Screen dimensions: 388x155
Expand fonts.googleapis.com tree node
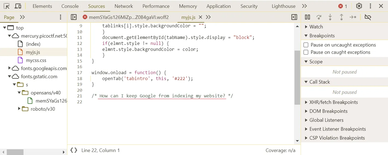(9, 68)
